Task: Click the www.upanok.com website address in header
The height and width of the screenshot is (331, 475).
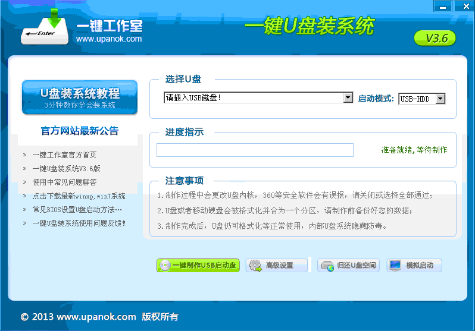Action: click(x=109, y=39)
